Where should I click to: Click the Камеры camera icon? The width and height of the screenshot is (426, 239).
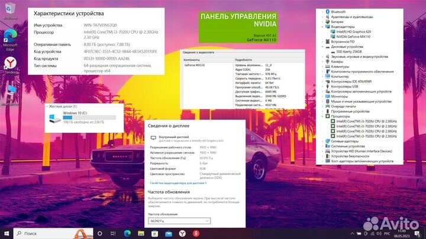coord(328,61)
